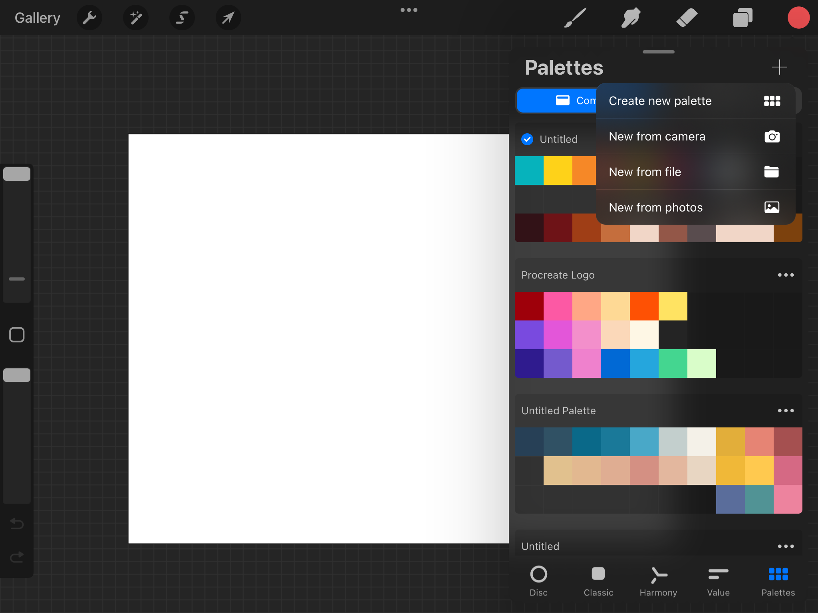
Task: Go back to Gallery
Action: click(38, 18)
